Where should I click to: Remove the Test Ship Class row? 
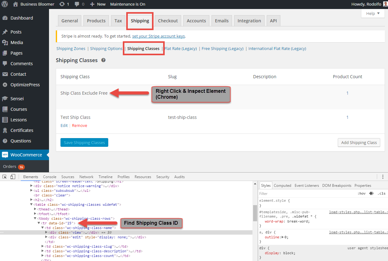pyautogui.click(x=79, y=126)
